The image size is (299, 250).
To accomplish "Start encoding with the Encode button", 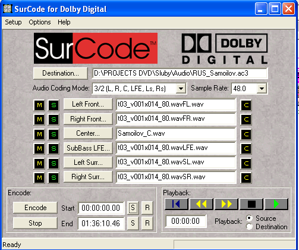I will [35, 208].
